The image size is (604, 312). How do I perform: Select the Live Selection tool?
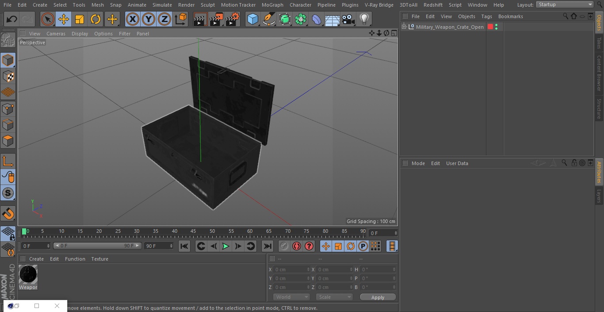[x=48, y=19]
